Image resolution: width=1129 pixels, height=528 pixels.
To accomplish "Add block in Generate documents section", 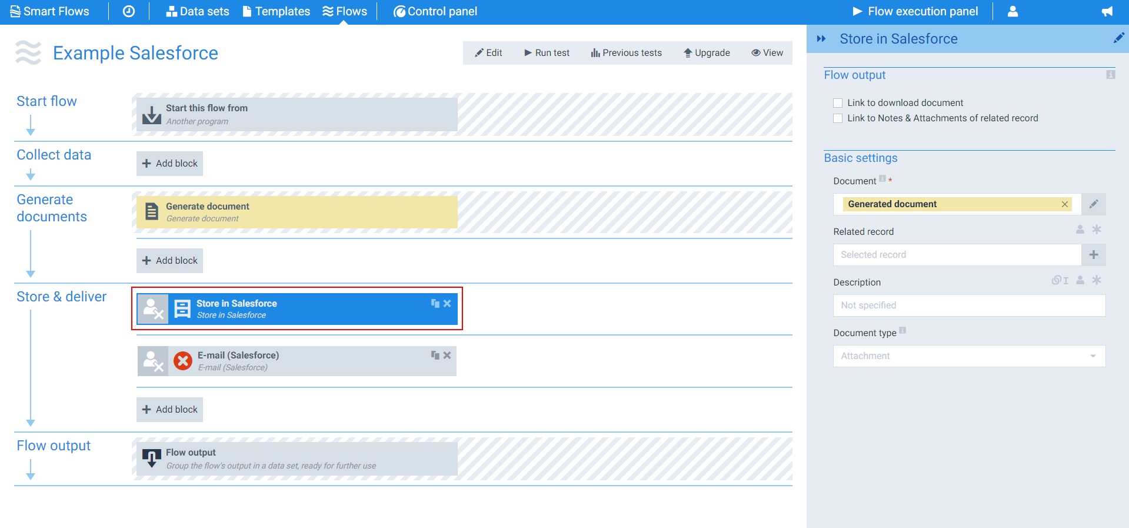I will (x=169, y=261).
